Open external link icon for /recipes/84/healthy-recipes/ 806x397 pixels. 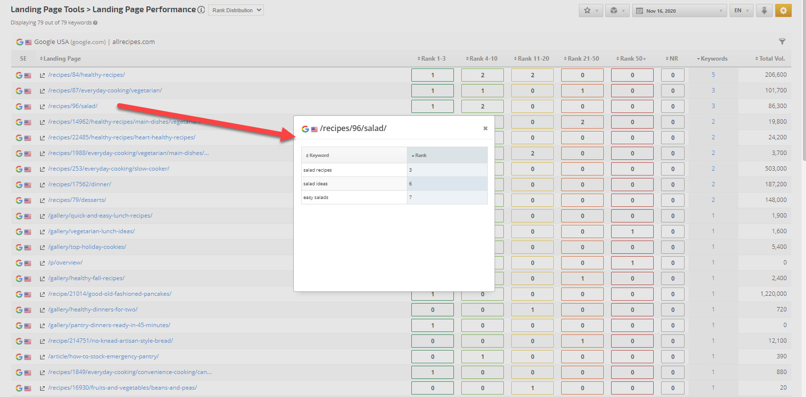42,75
